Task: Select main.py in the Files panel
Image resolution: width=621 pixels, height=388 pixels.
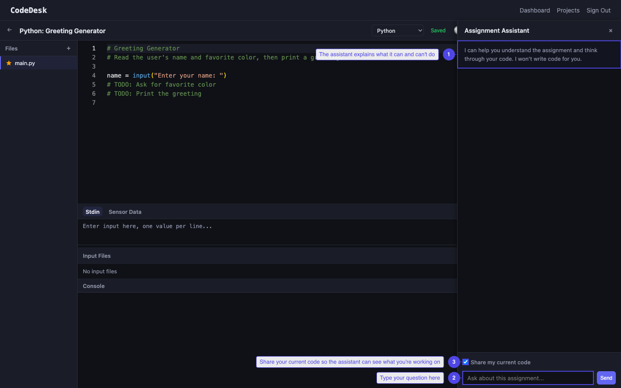Action: tap(26, 63)
